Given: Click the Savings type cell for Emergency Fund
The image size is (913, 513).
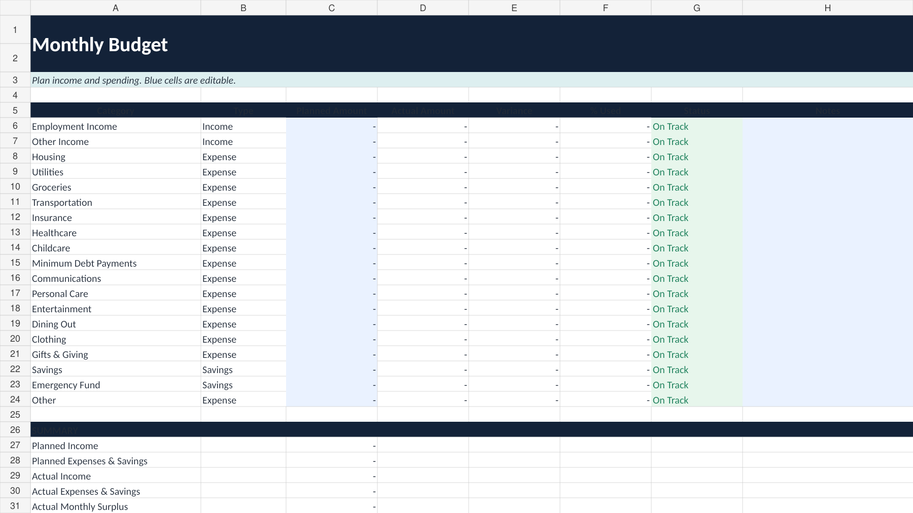Looking at the screenshot, I should tap(243, 384).
